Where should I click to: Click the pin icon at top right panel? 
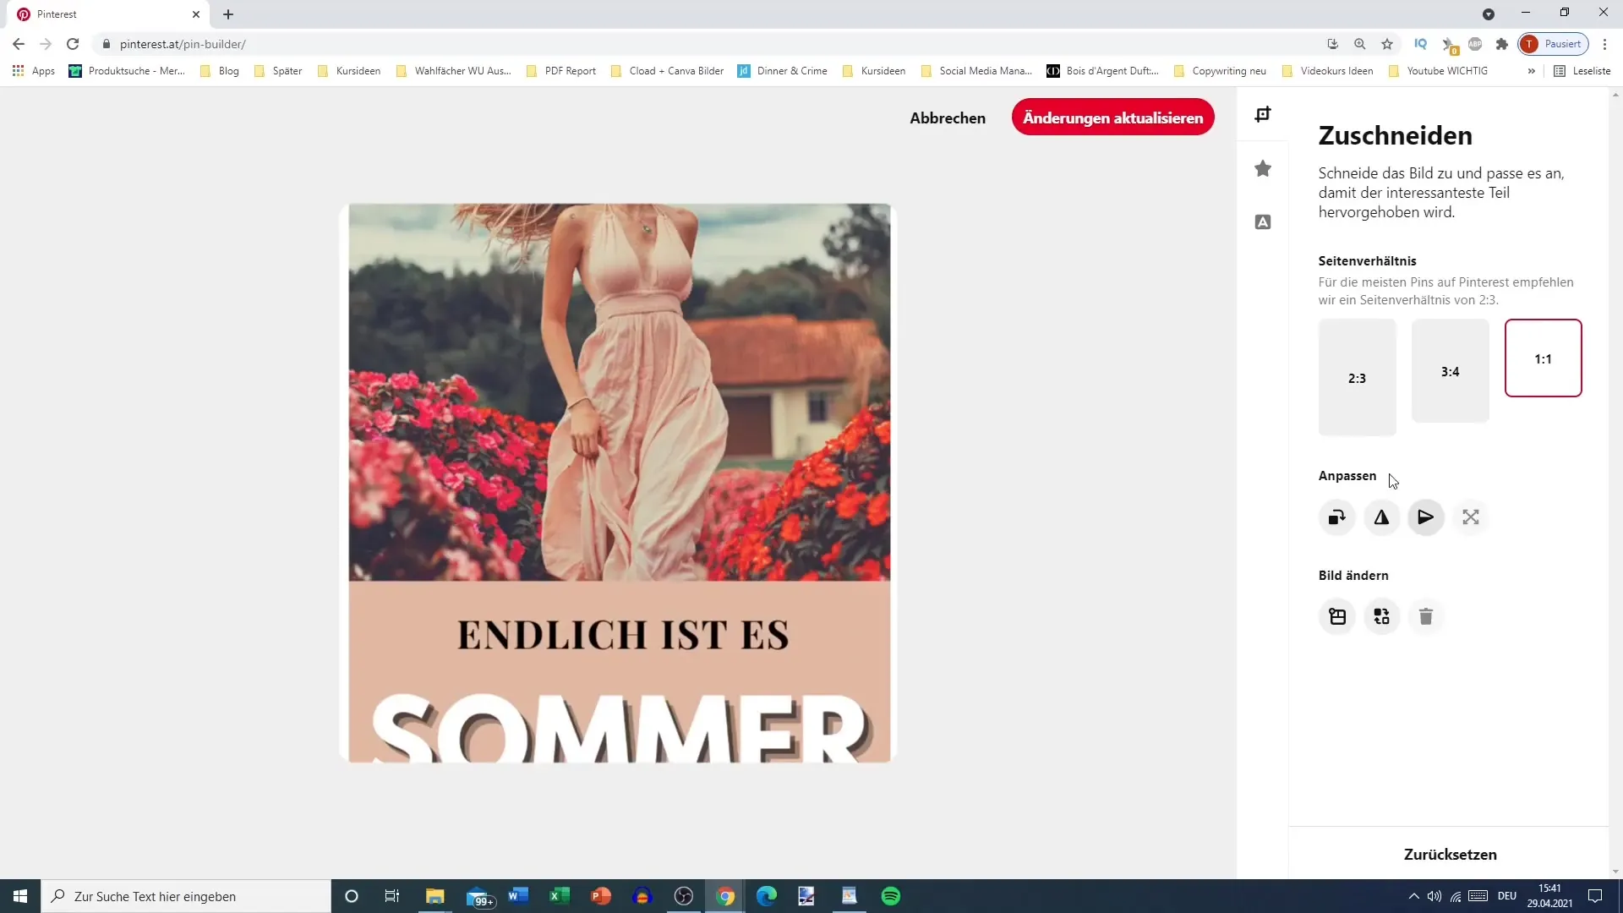coord(1264,115)
